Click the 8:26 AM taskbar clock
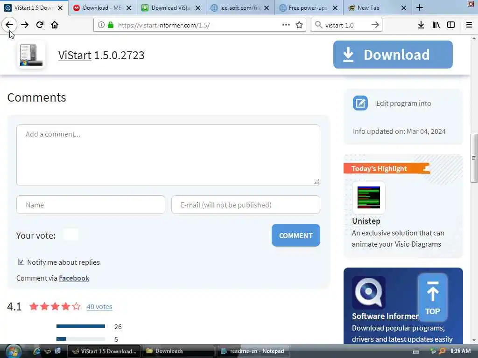The height and width of the screenshot is (358, 478). pyautogui.click(x=460, y=351)
